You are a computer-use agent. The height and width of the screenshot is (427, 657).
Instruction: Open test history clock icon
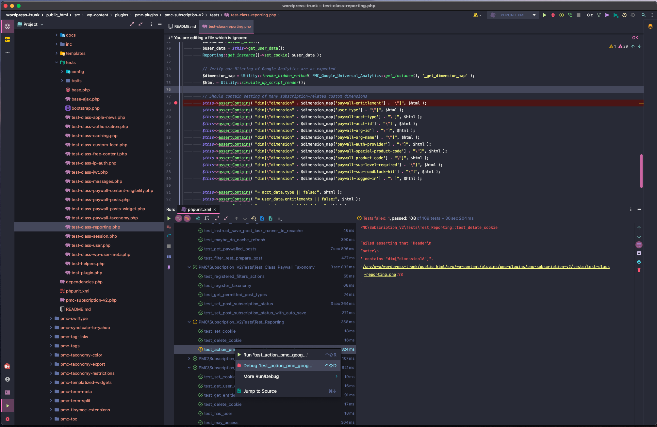(254, 218)
